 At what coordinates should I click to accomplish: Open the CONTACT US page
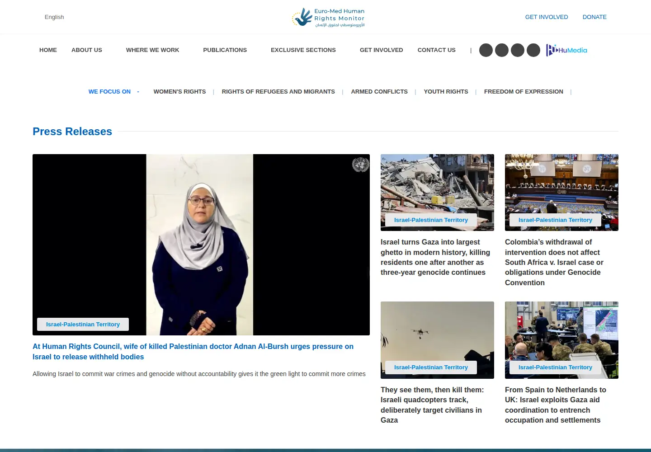point(436,50)
